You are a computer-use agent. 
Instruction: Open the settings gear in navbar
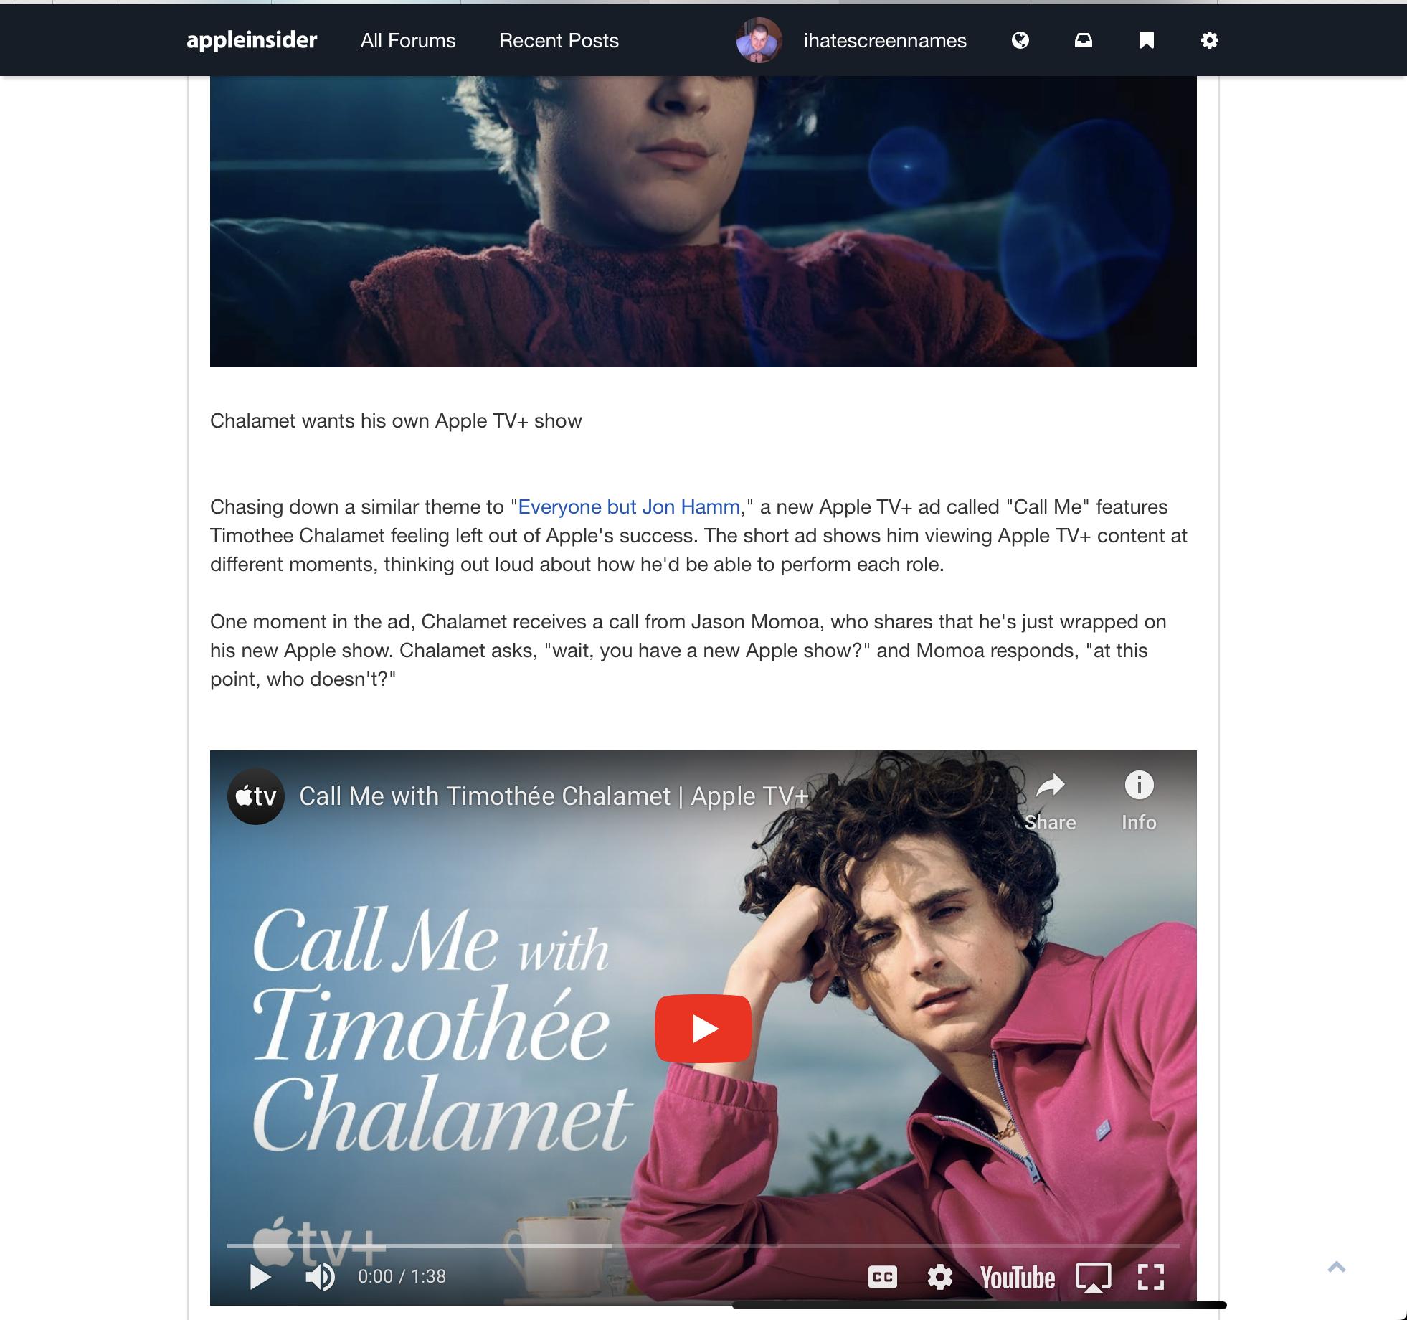pyautogui.click(x=1209, y=40)
